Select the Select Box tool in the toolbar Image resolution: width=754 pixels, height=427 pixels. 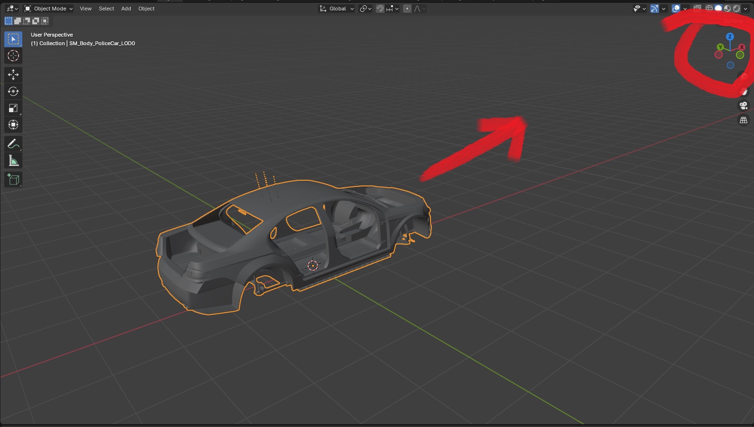(x=13, y=39)
